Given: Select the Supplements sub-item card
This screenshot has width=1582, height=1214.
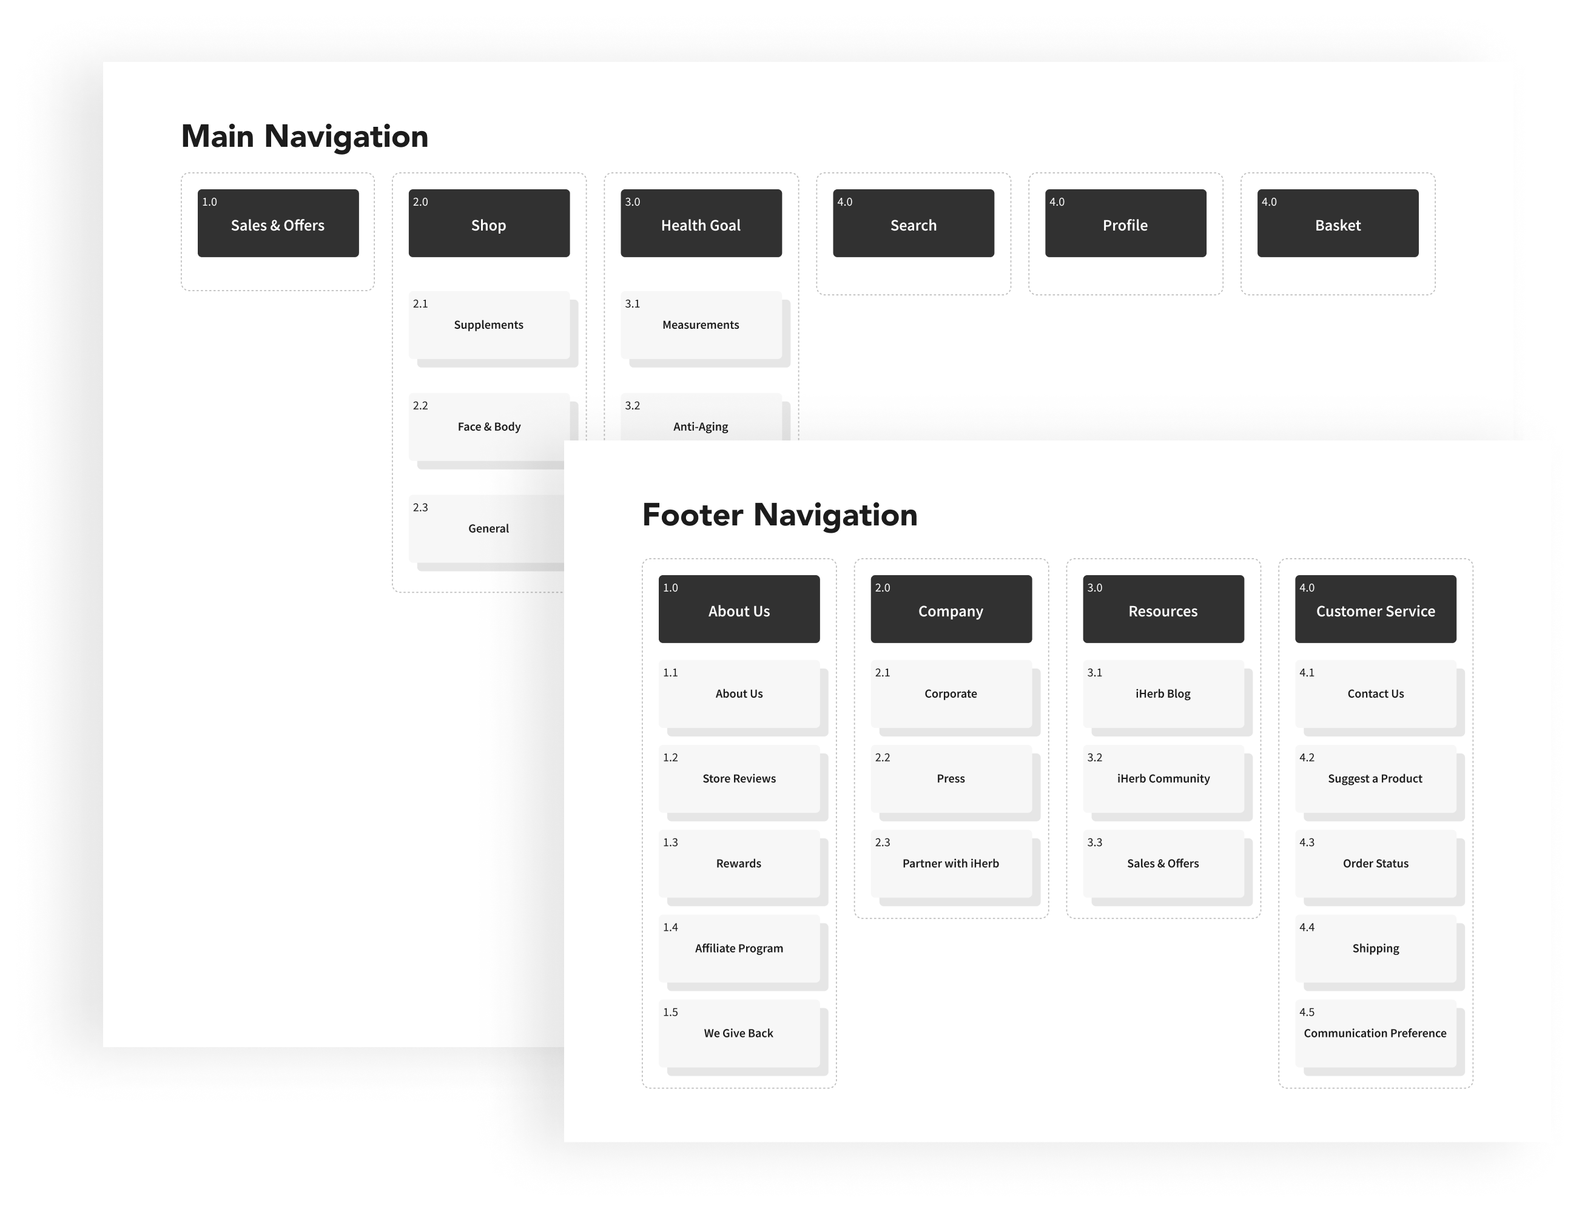Looking at the screenshot, I should (489, 325).
